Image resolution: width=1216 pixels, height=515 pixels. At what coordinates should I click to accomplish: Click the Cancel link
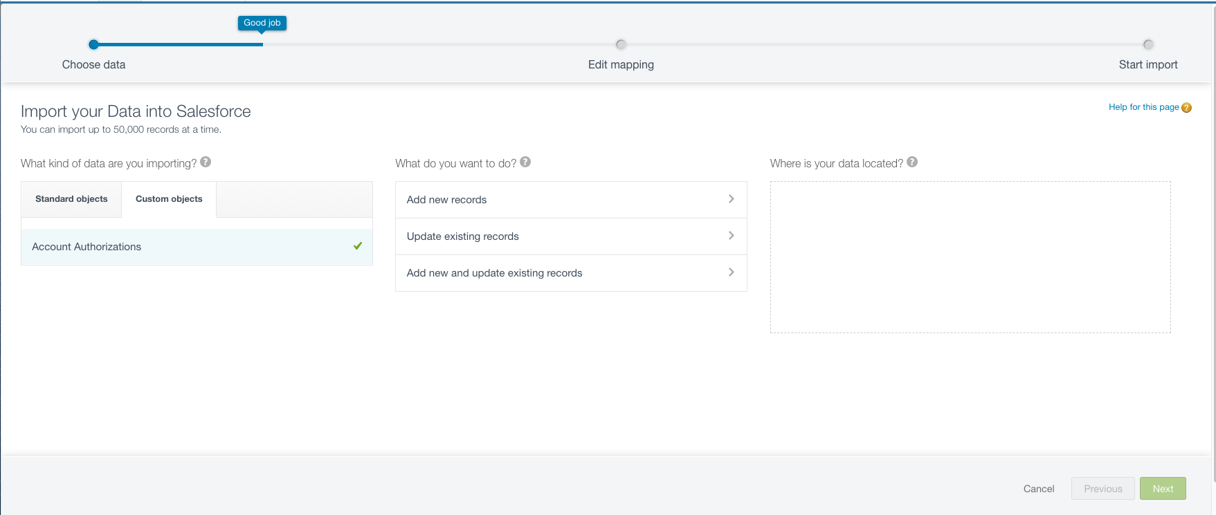point(1038,489)
